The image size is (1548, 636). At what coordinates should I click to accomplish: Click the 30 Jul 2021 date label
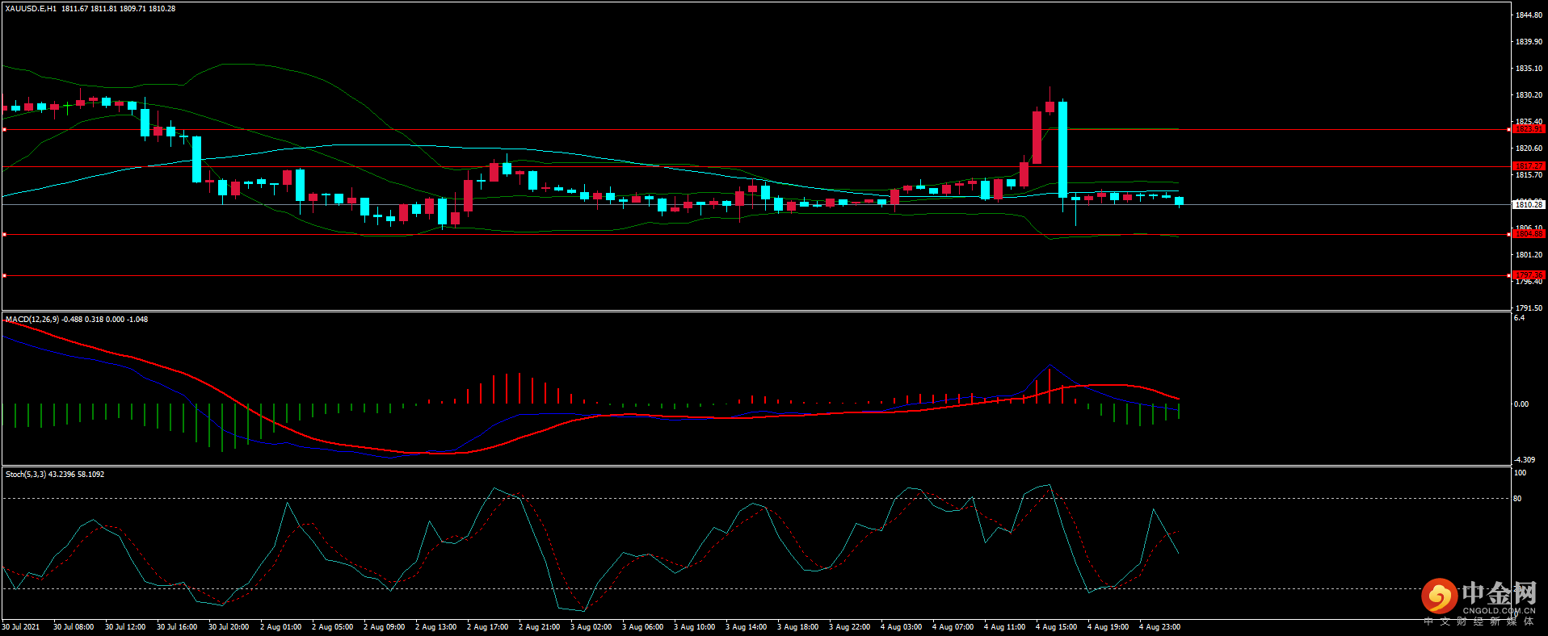click(21, 627)
